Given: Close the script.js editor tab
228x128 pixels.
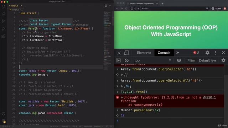Looking at the screenshot, I should pyautogui.click(x=21, y=6).
